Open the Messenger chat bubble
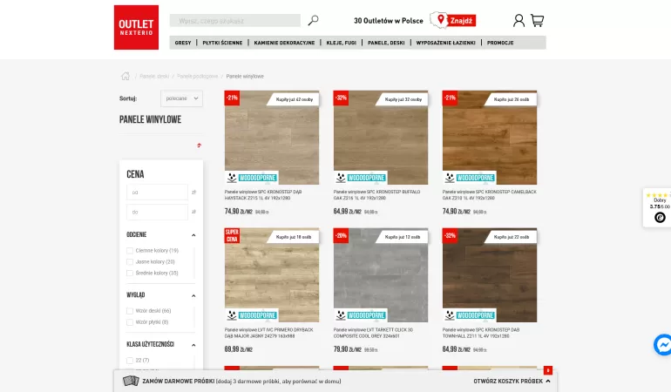This screenshot has height=392, width=671. pos(663,344)
